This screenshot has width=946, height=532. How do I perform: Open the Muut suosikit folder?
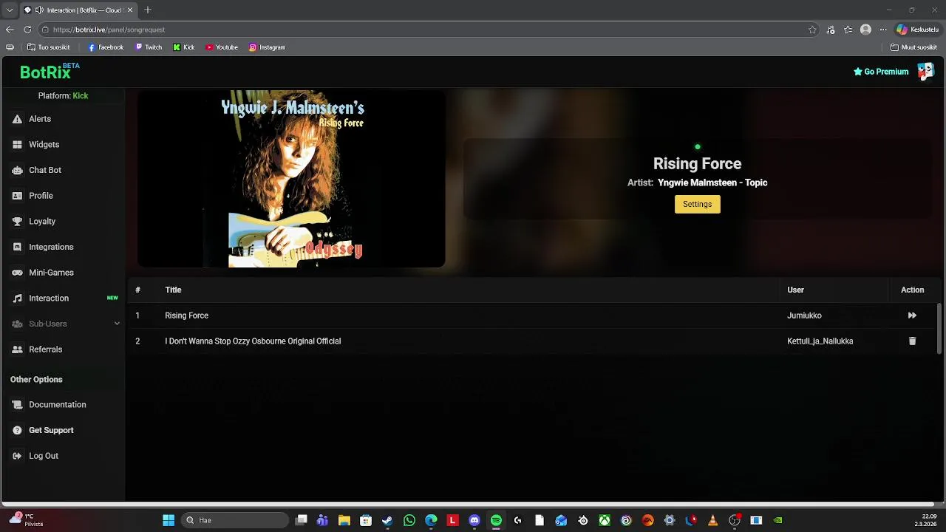914,47
